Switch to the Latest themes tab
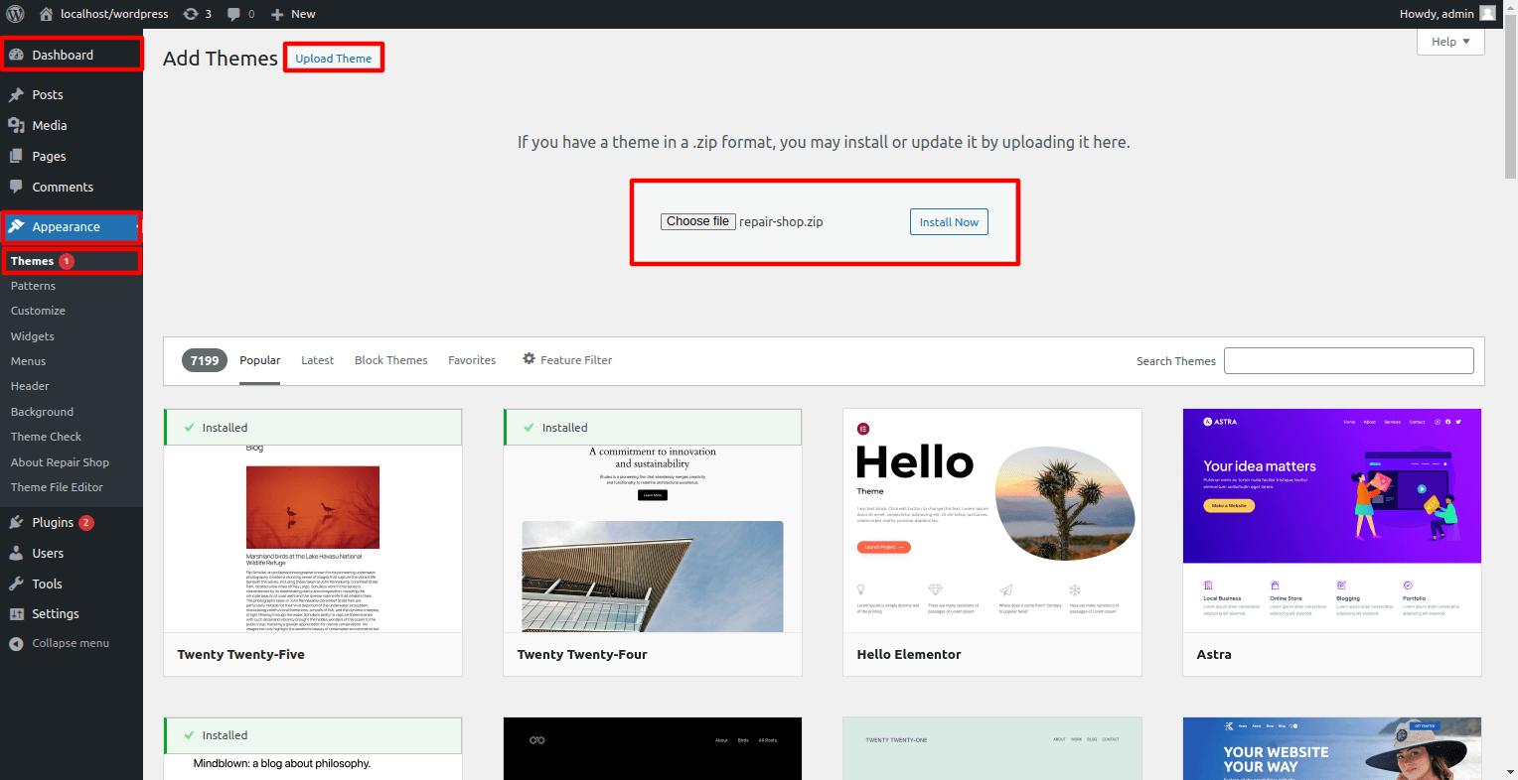This screenshot has height=780, width=1518. (317, 360)
